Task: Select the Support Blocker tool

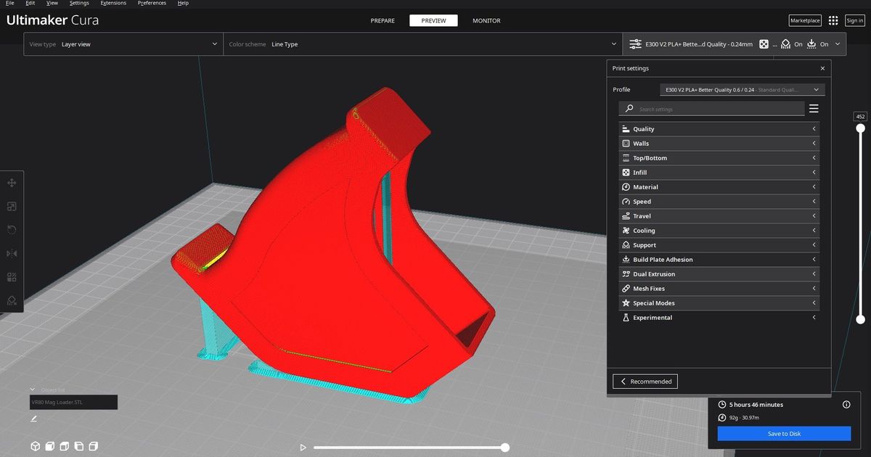Action: [x=12, y=300]
